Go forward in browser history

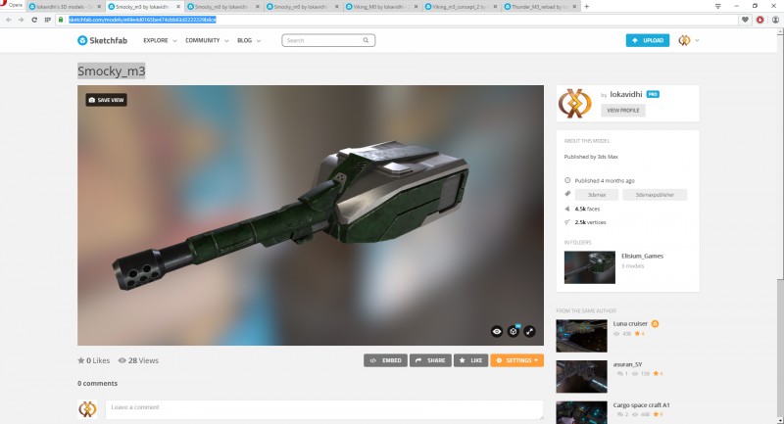click(x=21, y=20)
